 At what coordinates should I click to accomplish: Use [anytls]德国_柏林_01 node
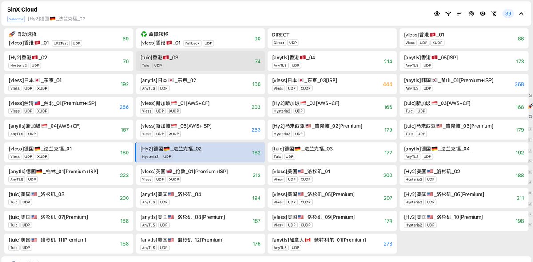(x=69, y=175)
